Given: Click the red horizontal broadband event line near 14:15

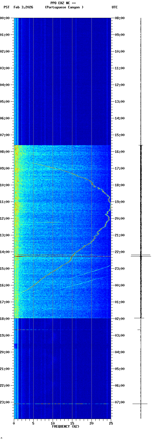Looking at the screenshot, I should (x=62, y=256).
